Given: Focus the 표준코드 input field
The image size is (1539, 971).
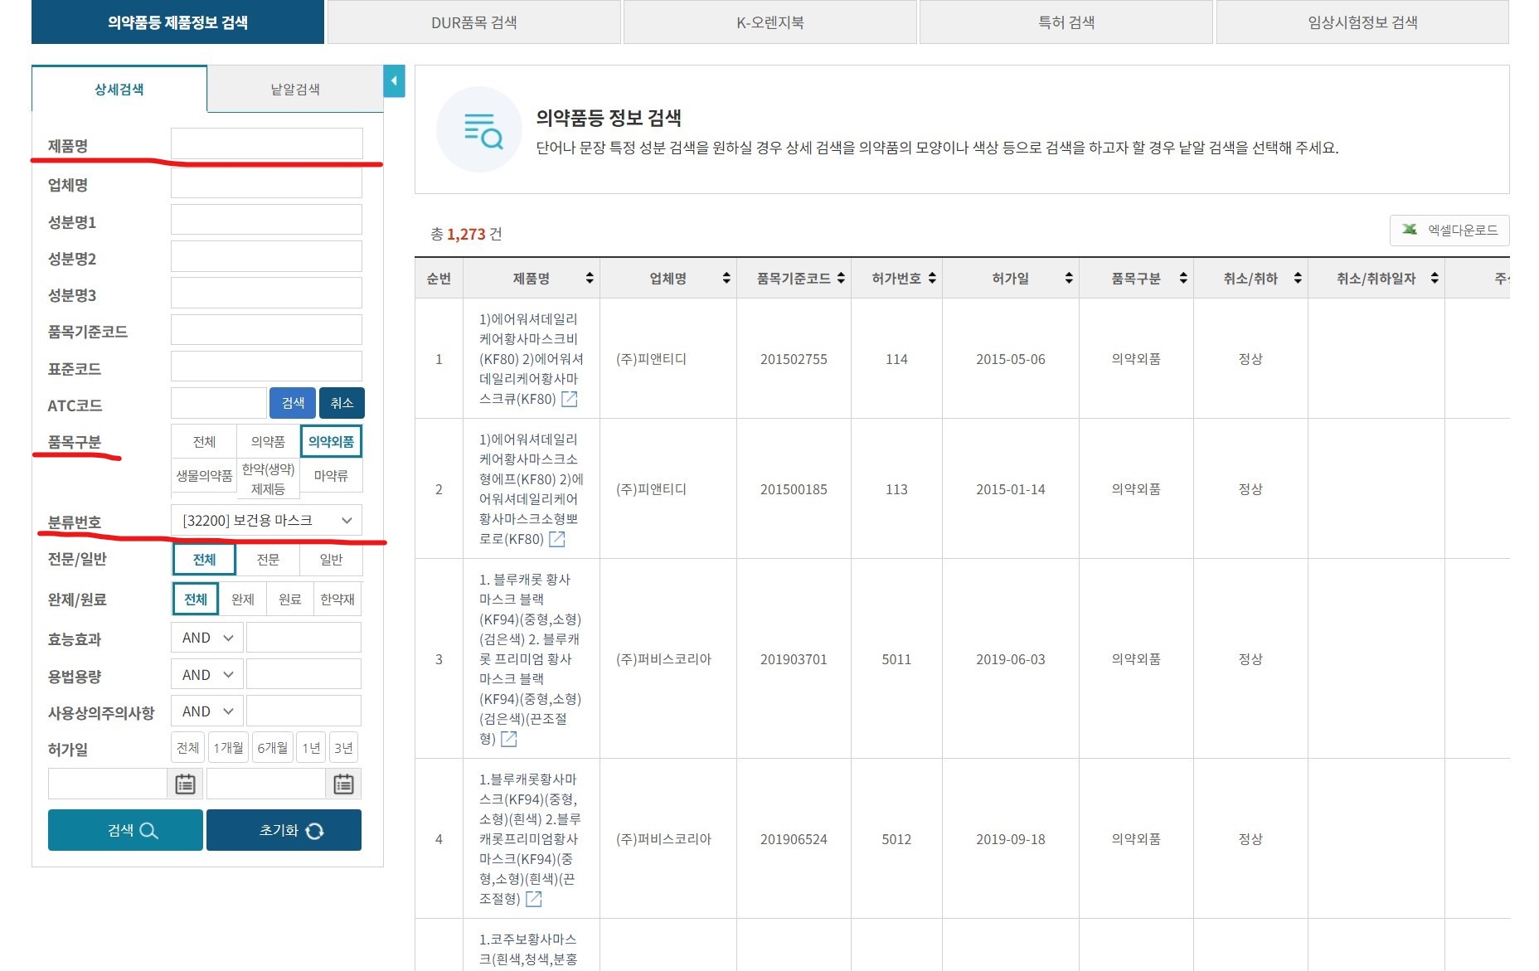Looking at the screenshot, I should [x=266, y=367].
